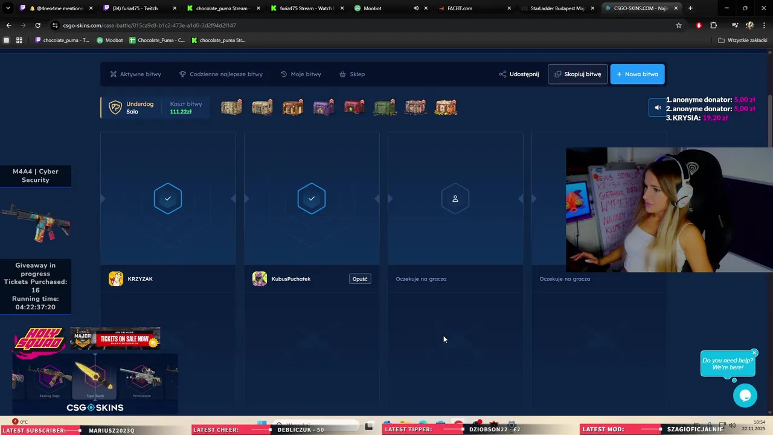
Task: Switch to StarLadder Budapest Major tab
Action: tap(557, 8)
